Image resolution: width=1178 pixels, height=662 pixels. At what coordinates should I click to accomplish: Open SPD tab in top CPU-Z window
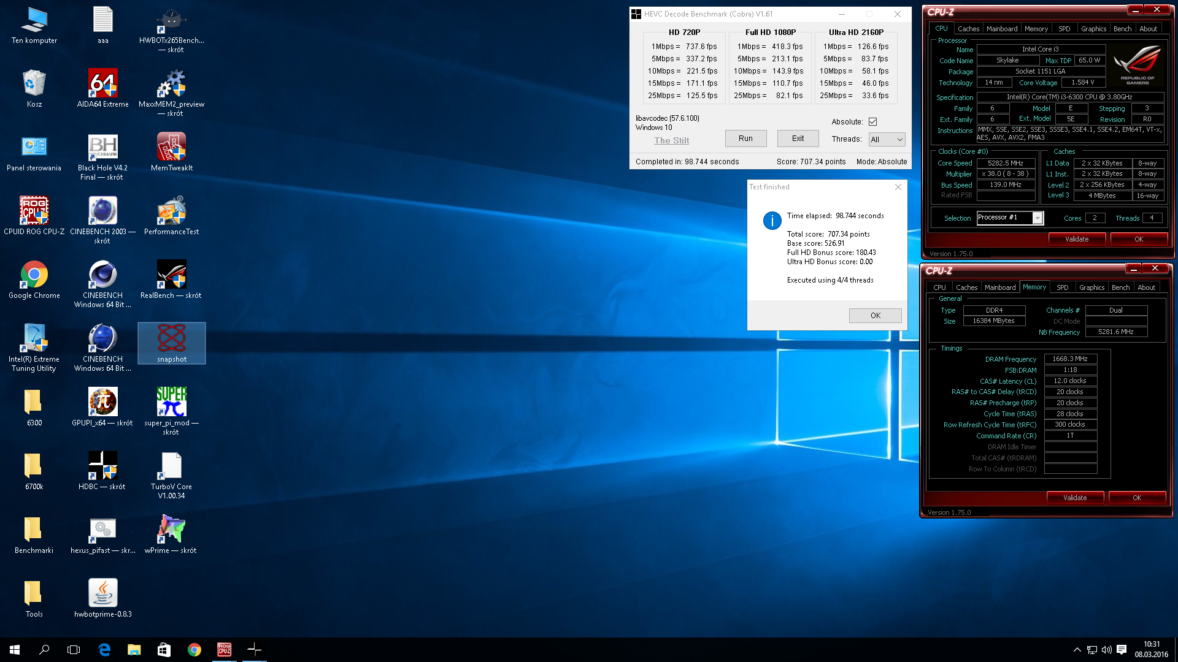click(x=1064, y=29)
